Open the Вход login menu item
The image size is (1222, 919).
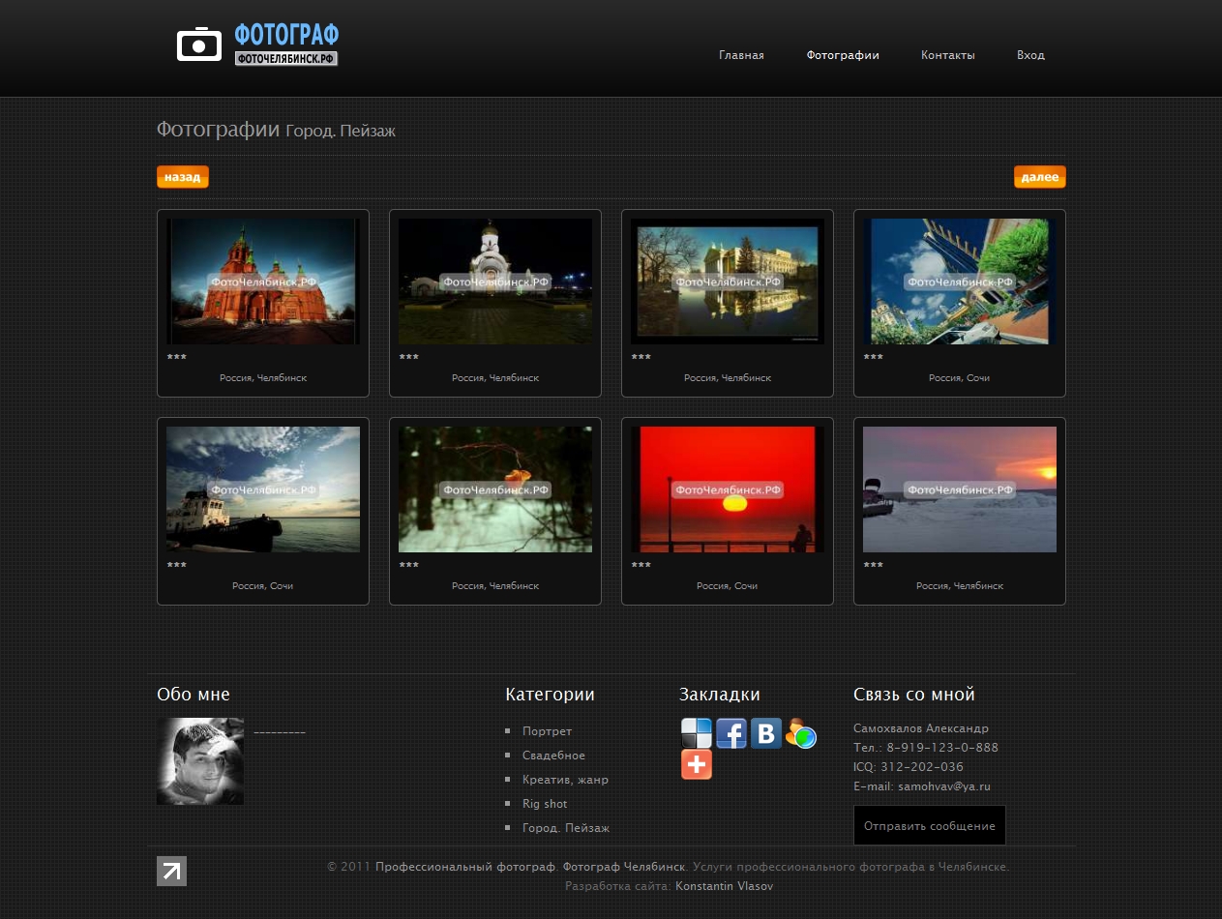click(1030, 55)
